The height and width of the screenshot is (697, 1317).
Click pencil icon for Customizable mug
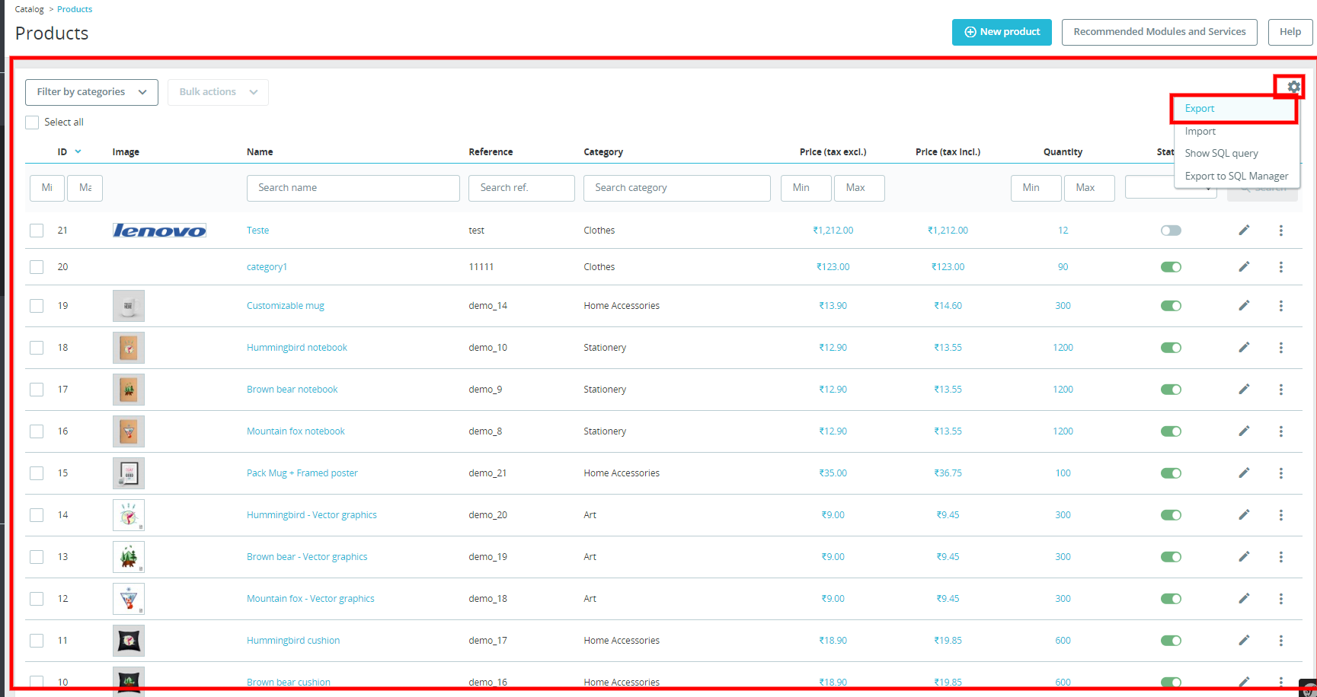1244,305
